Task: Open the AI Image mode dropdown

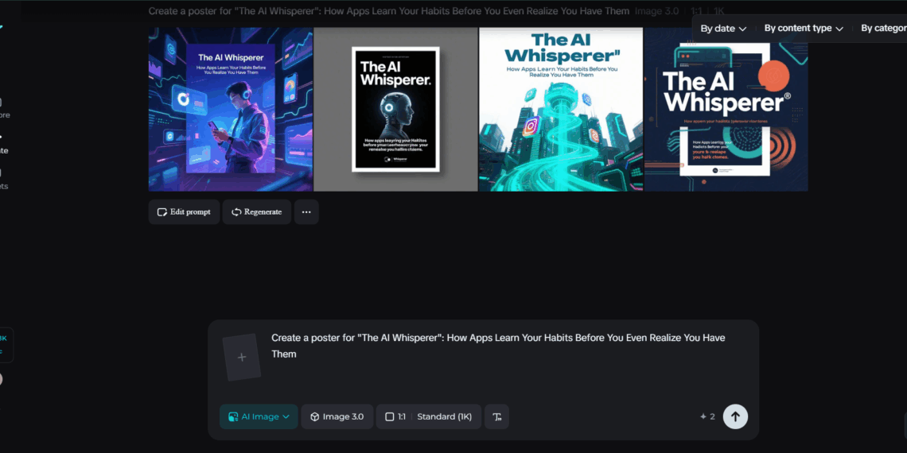Action: pyautogui.click(x=259, y=416)
